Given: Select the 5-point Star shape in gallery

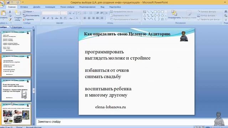Looking at the screenshot, I should coord(162,19).
